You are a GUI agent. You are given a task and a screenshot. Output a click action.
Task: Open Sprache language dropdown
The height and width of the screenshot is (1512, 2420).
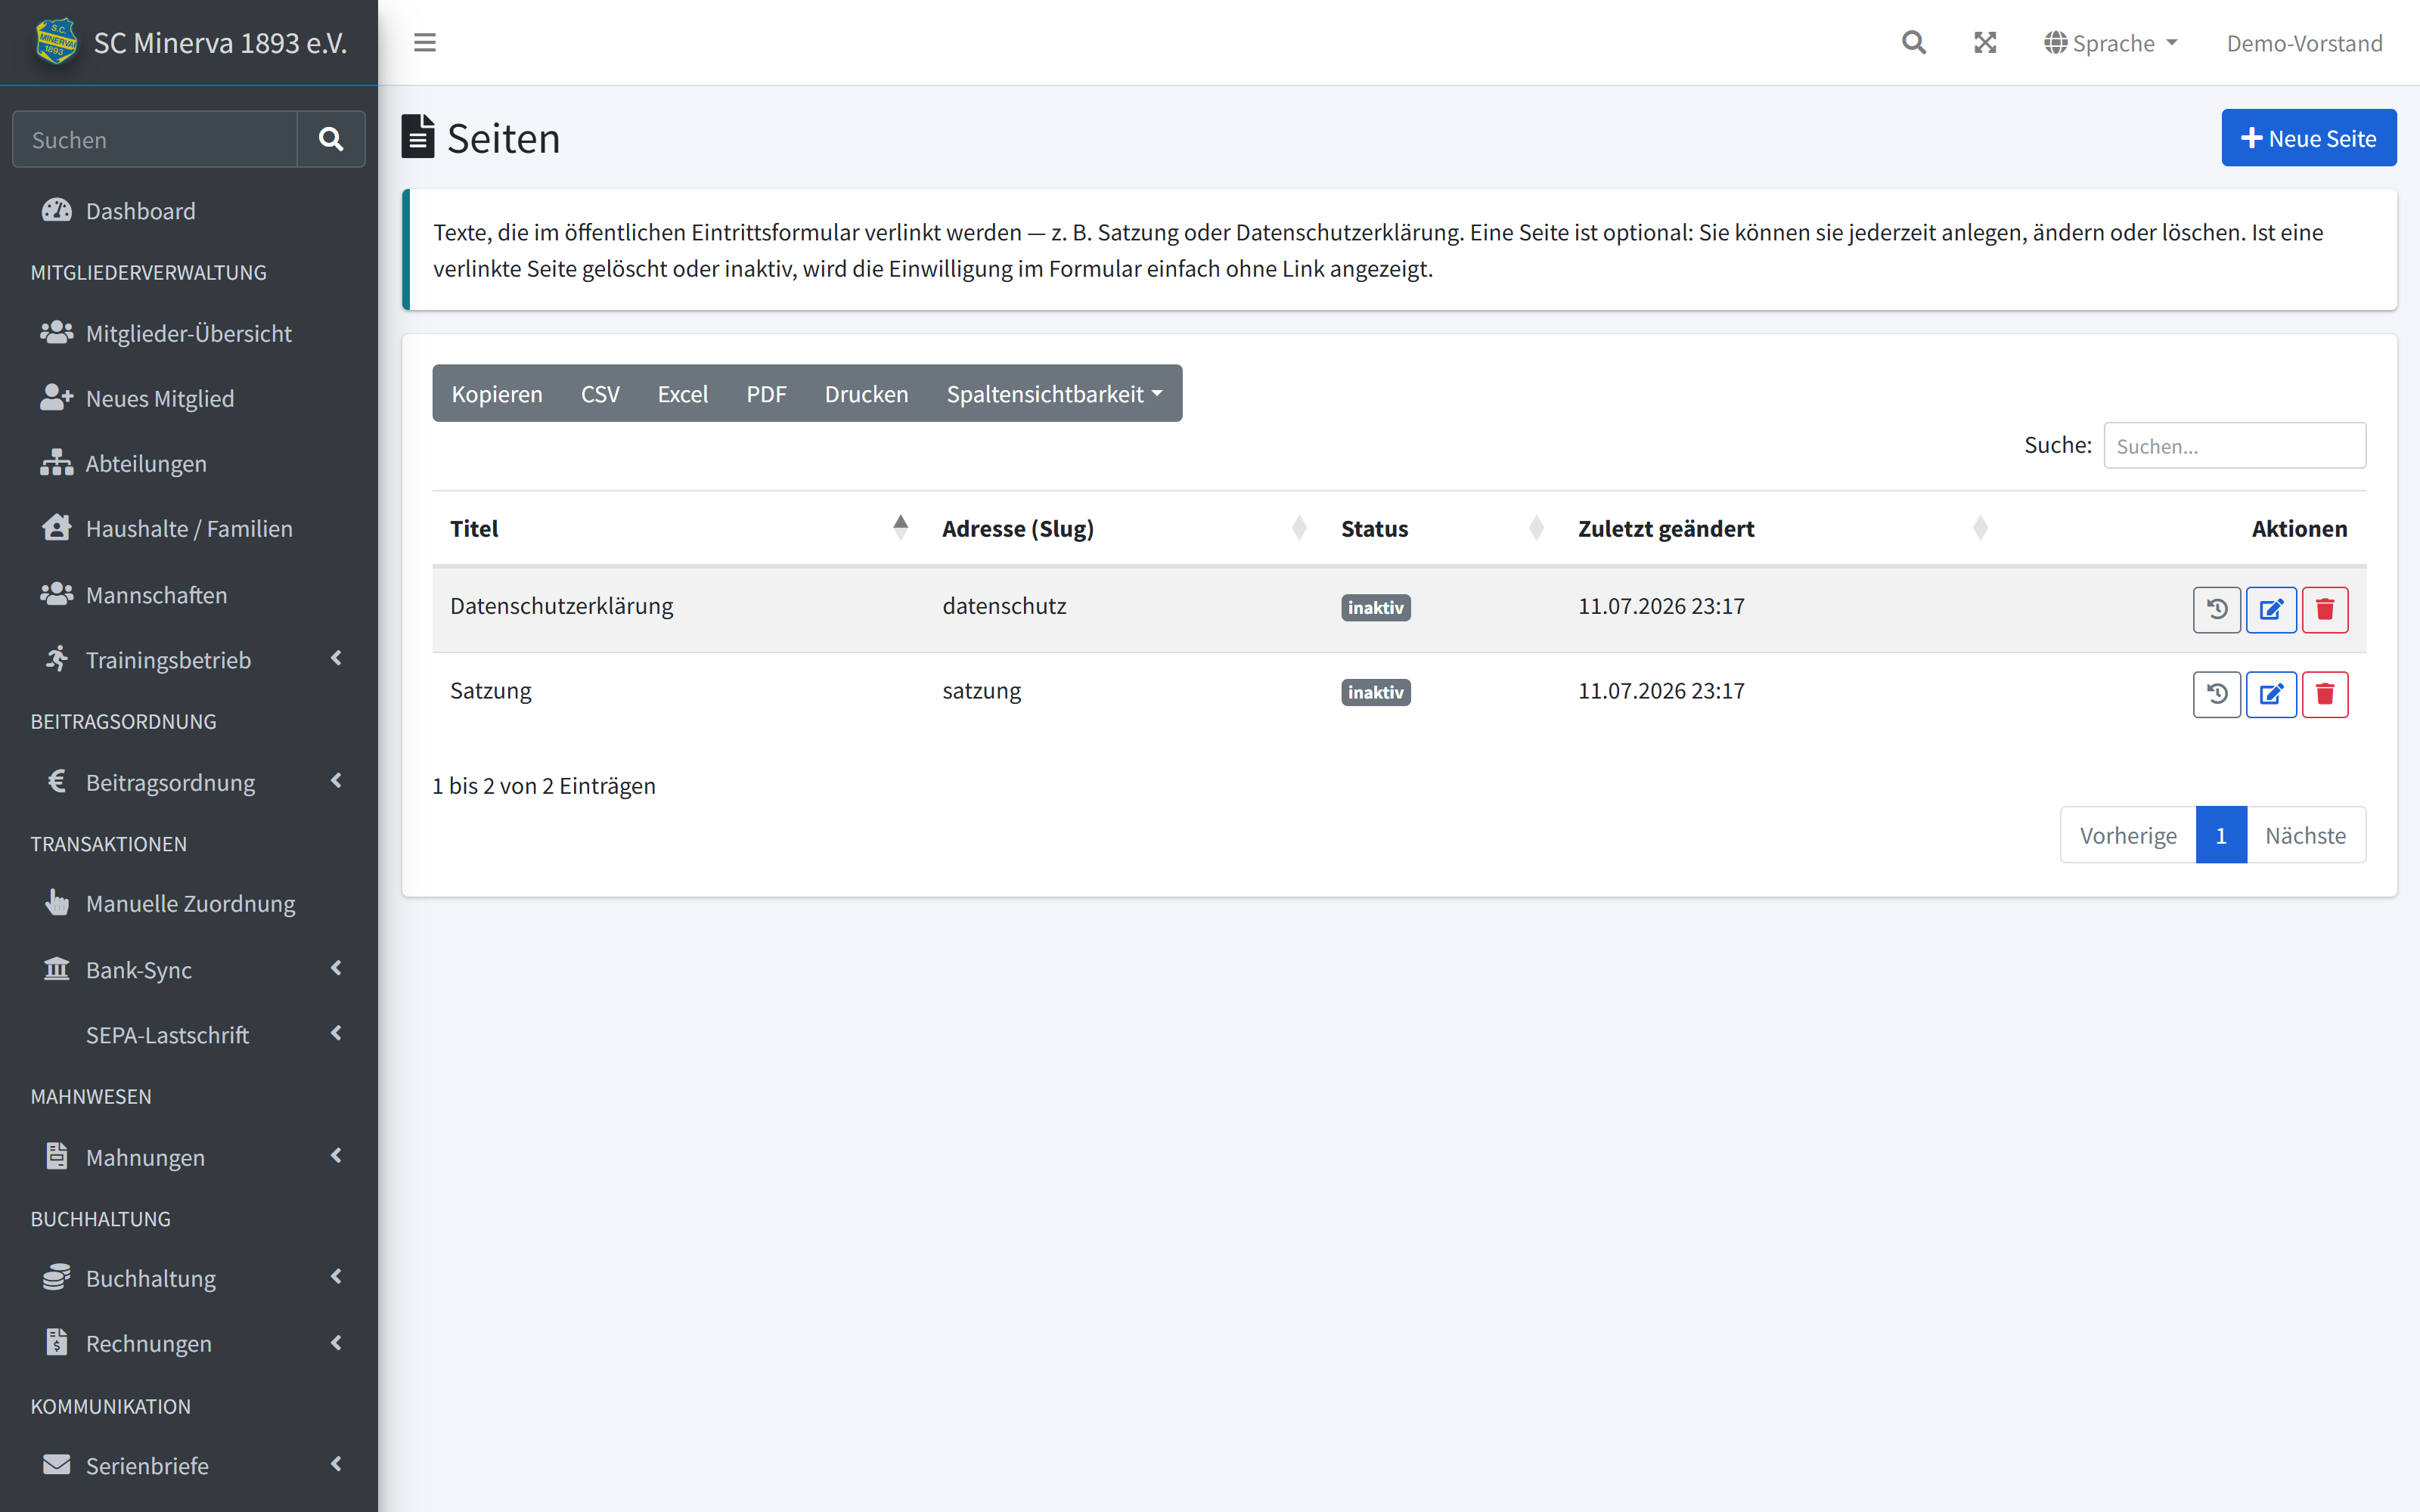pos(2111,43)
